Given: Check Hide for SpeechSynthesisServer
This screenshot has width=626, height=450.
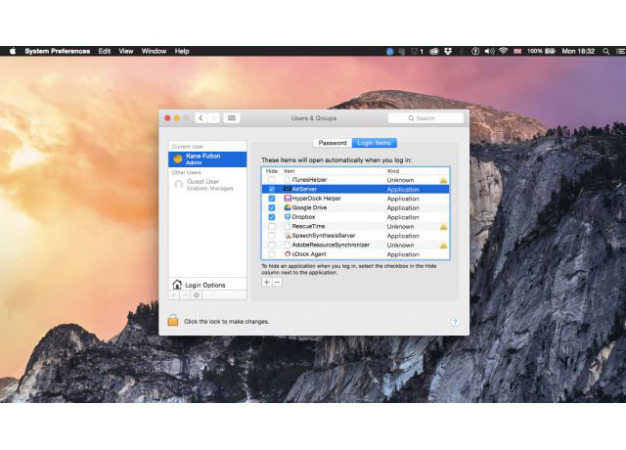Looking at the screenshot, I should tap(272, 236).
